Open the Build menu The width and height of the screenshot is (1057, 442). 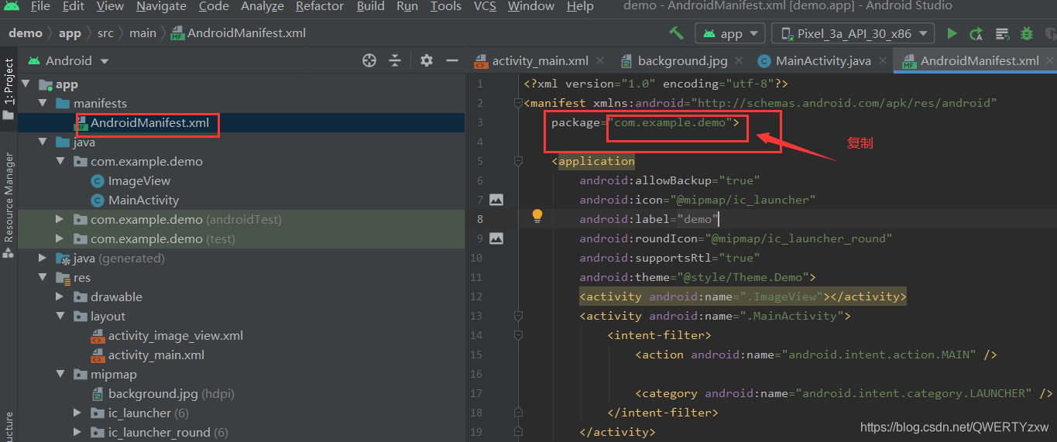coord(370,6)
